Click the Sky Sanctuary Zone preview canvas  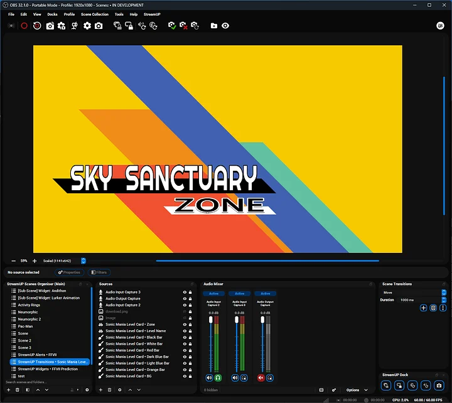(218, 149)
